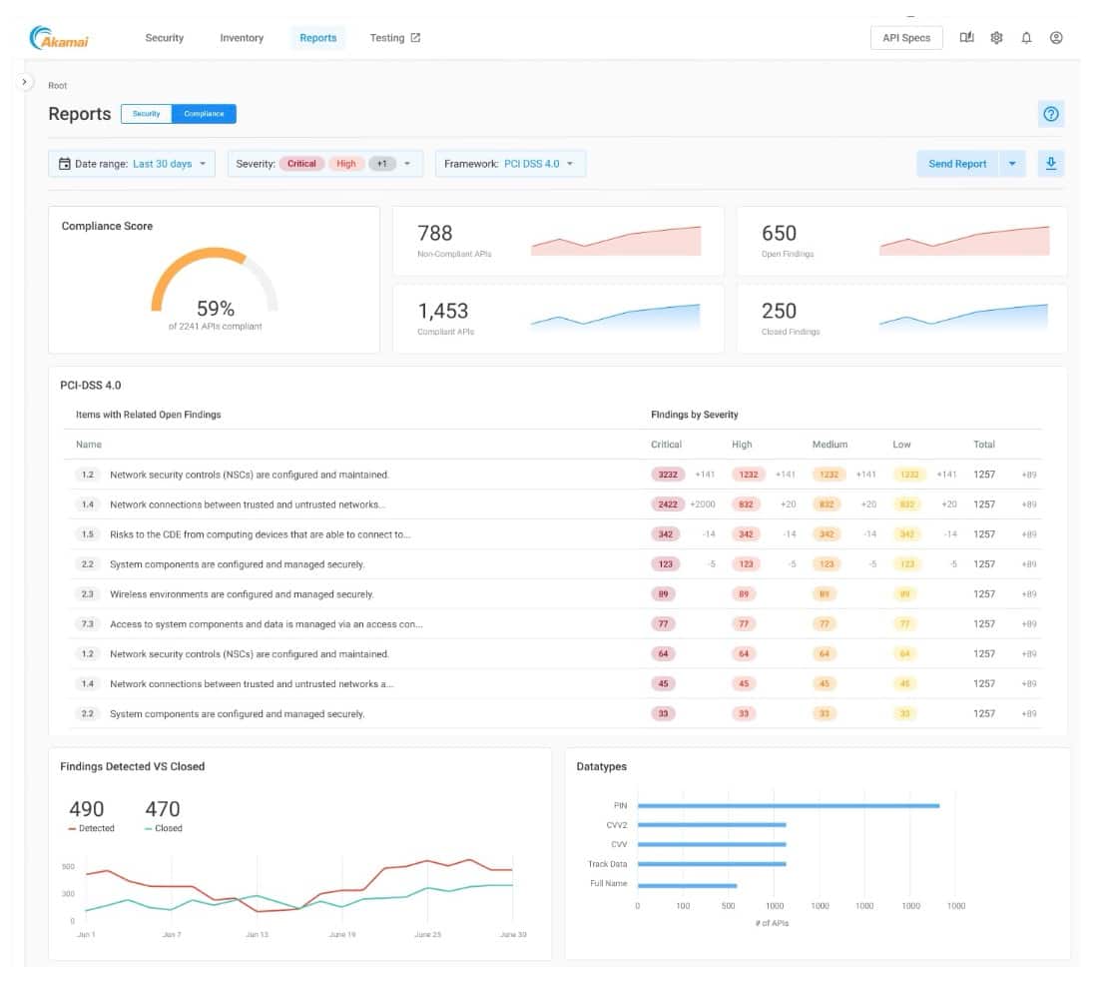Image resolution: width=1106 pixels, height=985 pixels.
Task: Open the user profile icon
Action: pyautogui.click(x=1056, y=38)
